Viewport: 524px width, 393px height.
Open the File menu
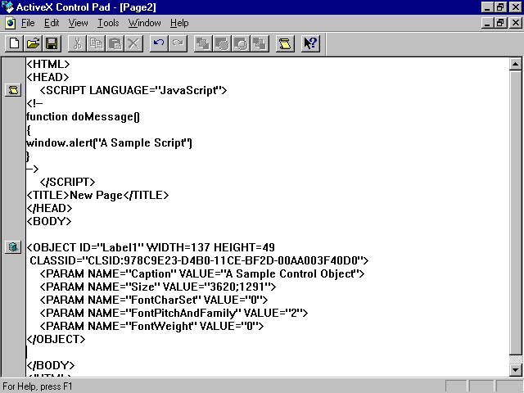[28, 23]
